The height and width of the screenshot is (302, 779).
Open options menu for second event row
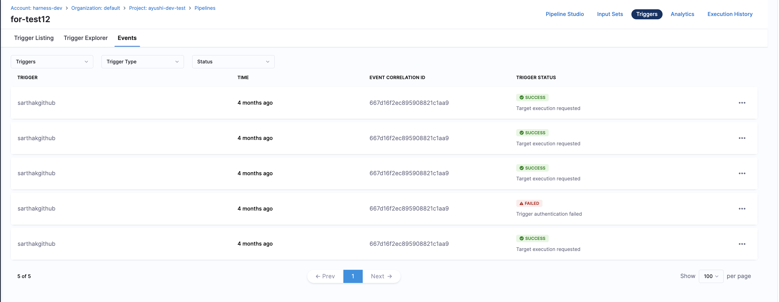742,138
